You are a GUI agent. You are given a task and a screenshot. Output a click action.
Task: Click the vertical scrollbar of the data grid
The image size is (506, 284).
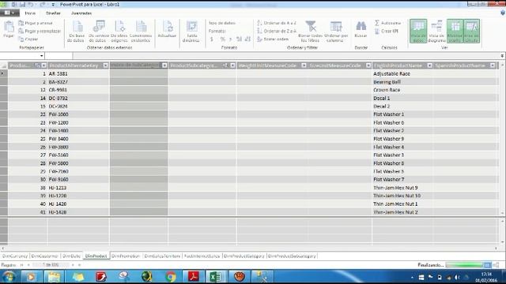point(502,139)
